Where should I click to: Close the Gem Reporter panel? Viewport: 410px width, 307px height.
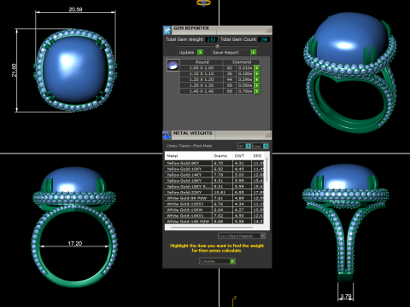268,30
